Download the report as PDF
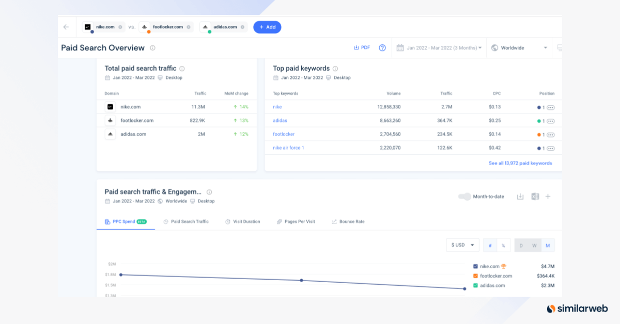The image size is (620, 324). coord(362,47)
